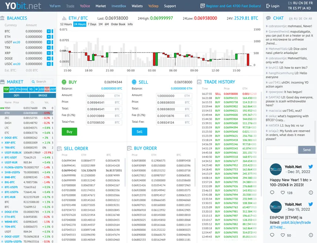The image size is (317, 243).
Task: Click the Sell Price input field
Action: [174, 102]
